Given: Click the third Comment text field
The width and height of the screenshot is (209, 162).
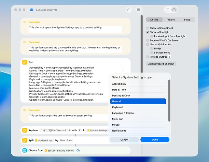Looking at the screenshot, I should point(69,117).
